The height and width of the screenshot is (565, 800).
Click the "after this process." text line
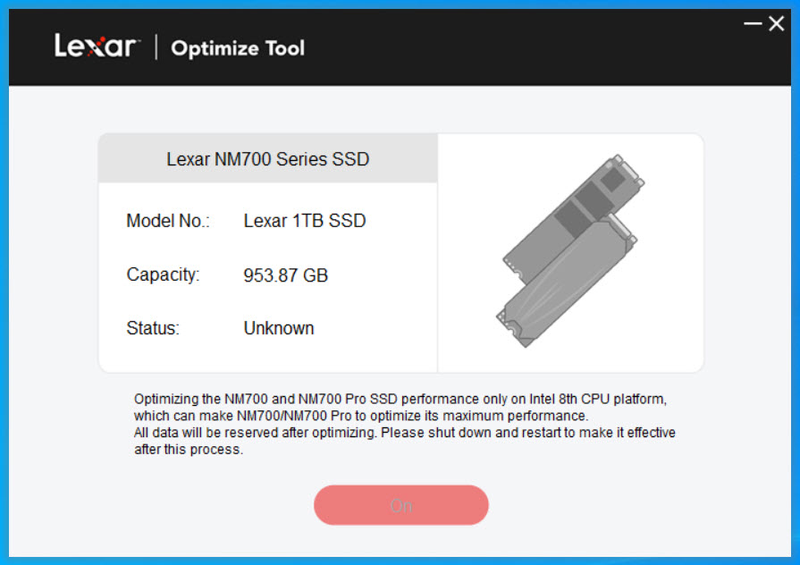click(189, 449)
